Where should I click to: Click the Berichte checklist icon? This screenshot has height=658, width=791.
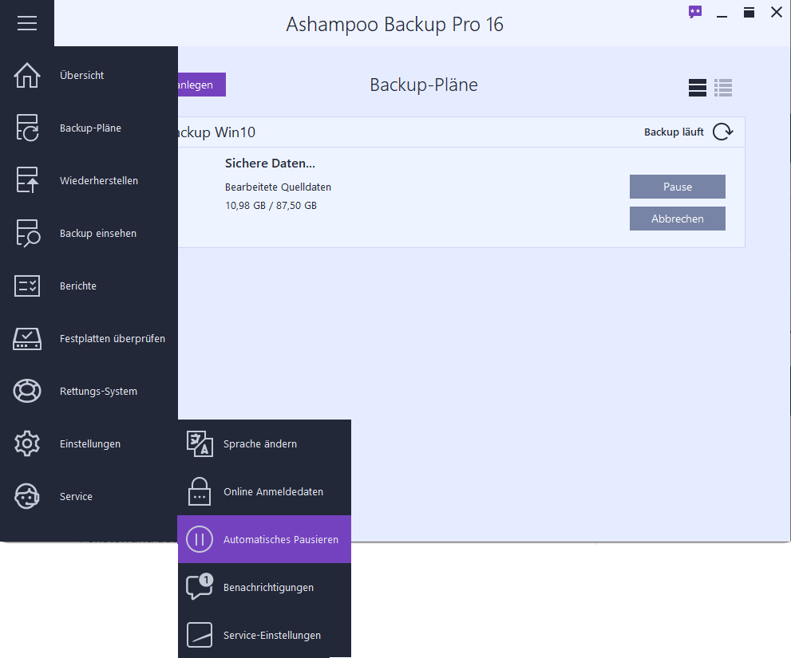[26, 286]
